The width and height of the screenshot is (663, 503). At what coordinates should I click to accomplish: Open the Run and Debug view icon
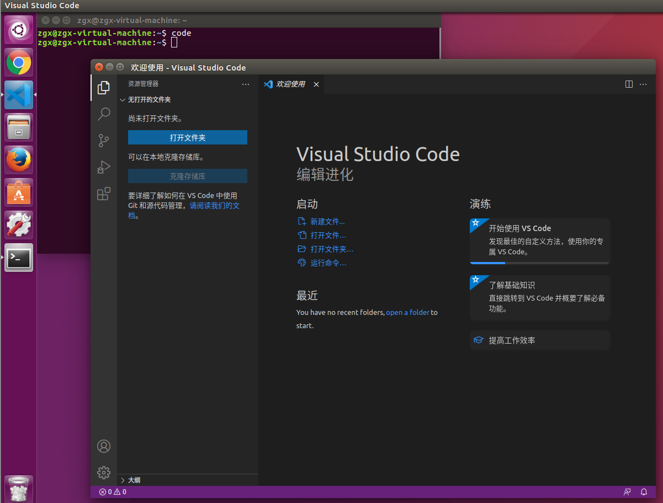coord(104,167)
